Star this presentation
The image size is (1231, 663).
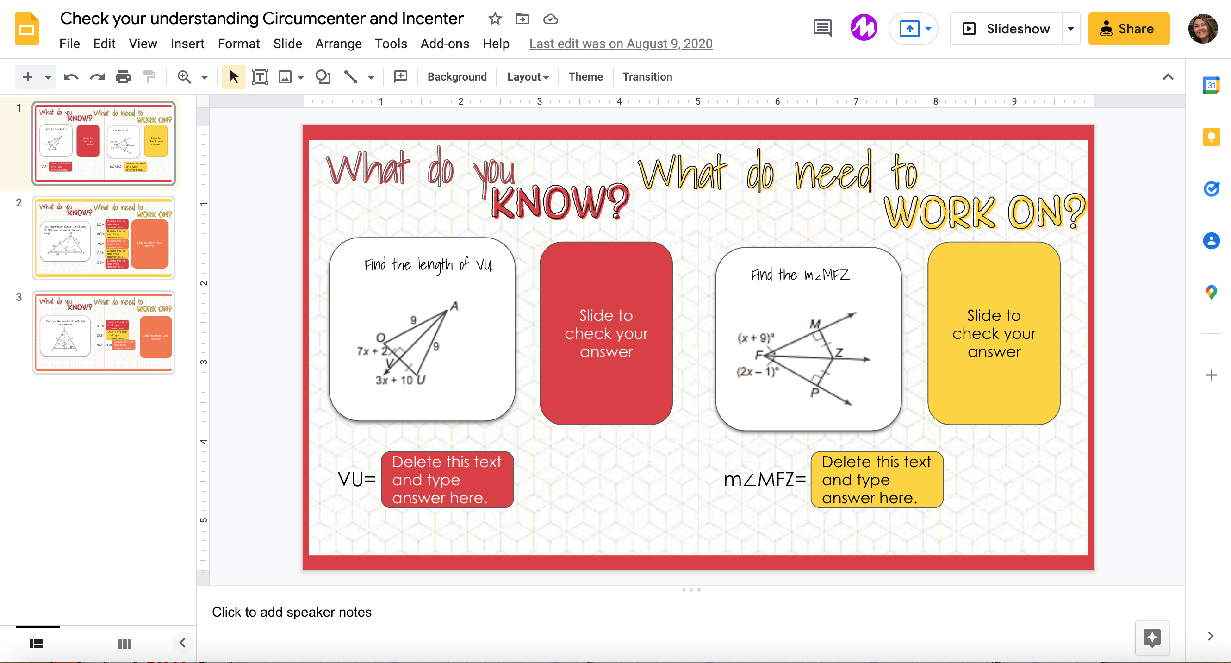pos(495,19)
